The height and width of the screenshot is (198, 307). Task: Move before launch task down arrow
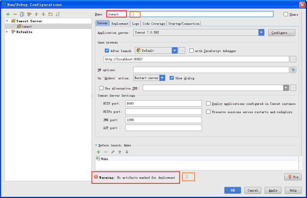[x=127, y=152]
